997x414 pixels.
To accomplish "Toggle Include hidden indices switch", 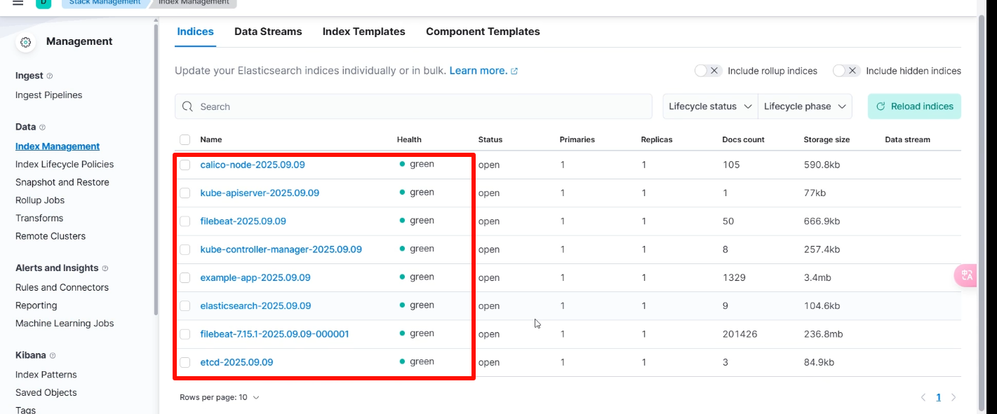I will [845, 71].
